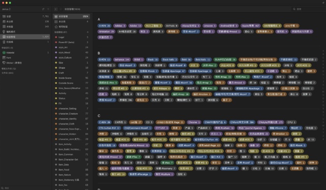
Task: Select the style_Mood tag group
Action: [x=71, y=52]
